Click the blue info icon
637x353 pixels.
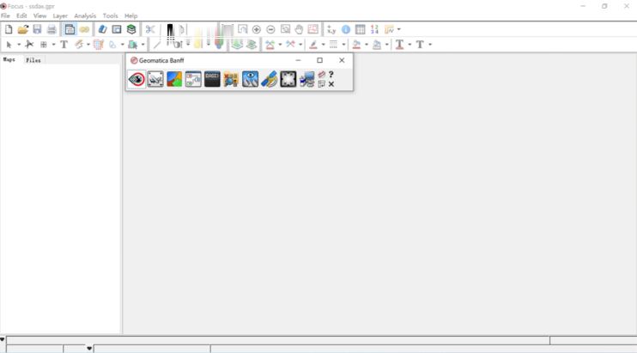[346, 30]
